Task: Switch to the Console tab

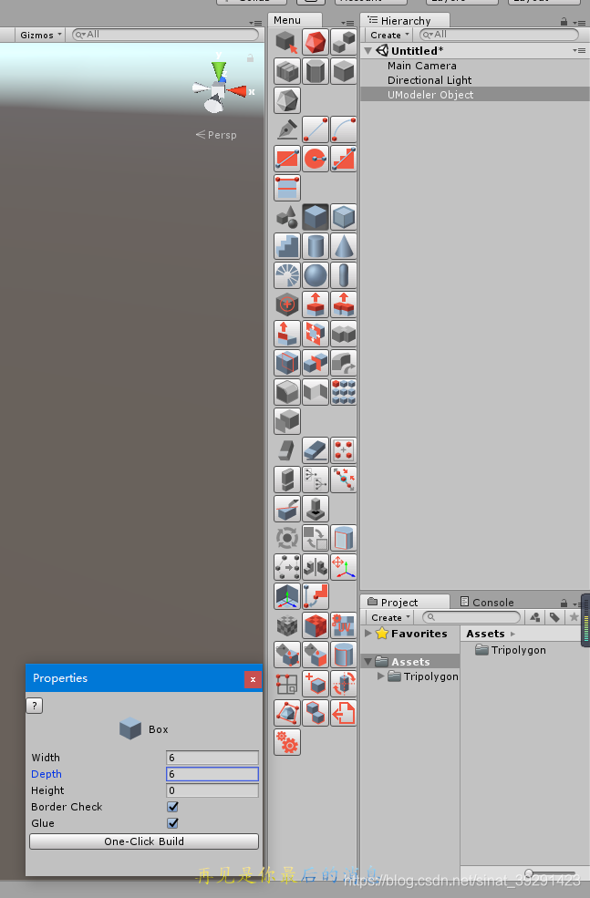Action: [487, 603]
